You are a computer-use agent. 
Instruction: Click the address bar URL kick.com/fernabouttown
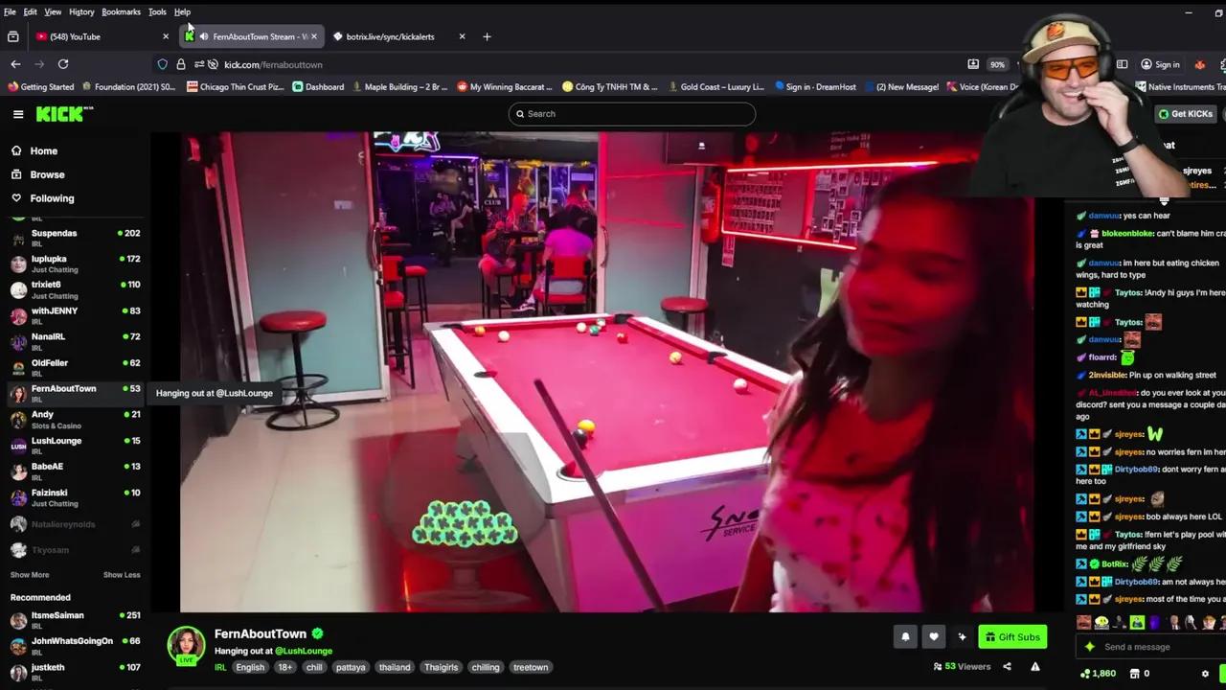click(273, 64)
